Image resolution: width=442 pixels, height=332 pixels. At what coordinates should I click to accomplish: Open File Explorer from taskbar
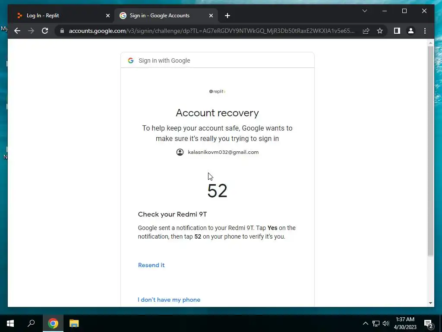(x=74, y=323)
